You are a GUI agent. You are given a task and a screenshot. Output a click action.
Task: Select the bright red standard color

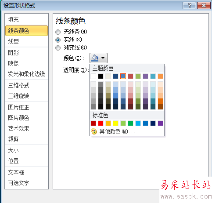click(x=101, y=123)
